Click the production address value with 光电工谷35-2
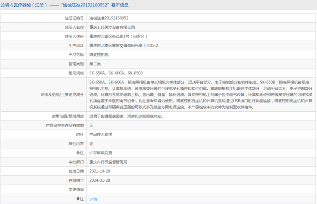This screenshot has width=317, height=204. pos(123,45)
